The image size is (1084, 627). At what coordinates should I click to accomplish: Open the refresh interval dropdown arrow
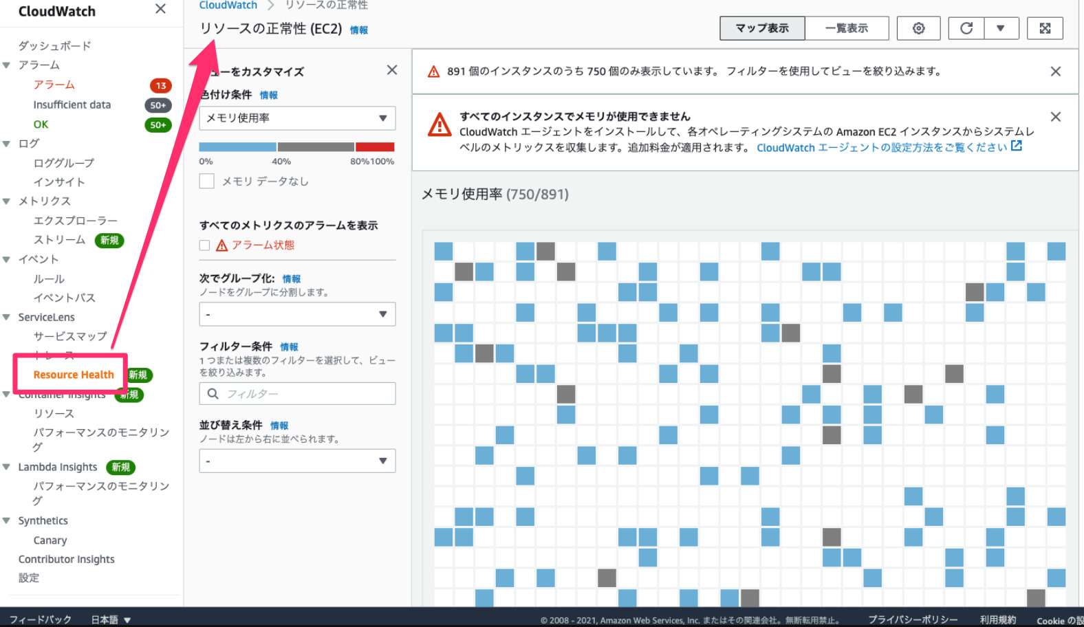tap(1001, 28)
